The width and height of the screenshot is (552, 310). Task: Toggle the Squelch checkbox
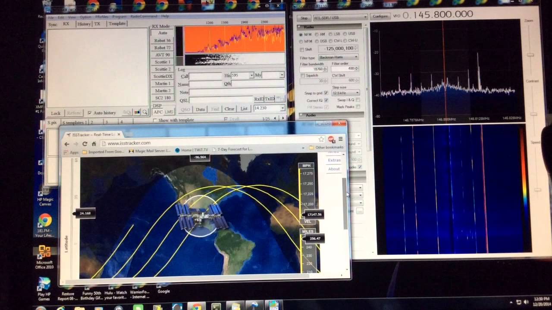pyautogui.click(x=303, y=76)
